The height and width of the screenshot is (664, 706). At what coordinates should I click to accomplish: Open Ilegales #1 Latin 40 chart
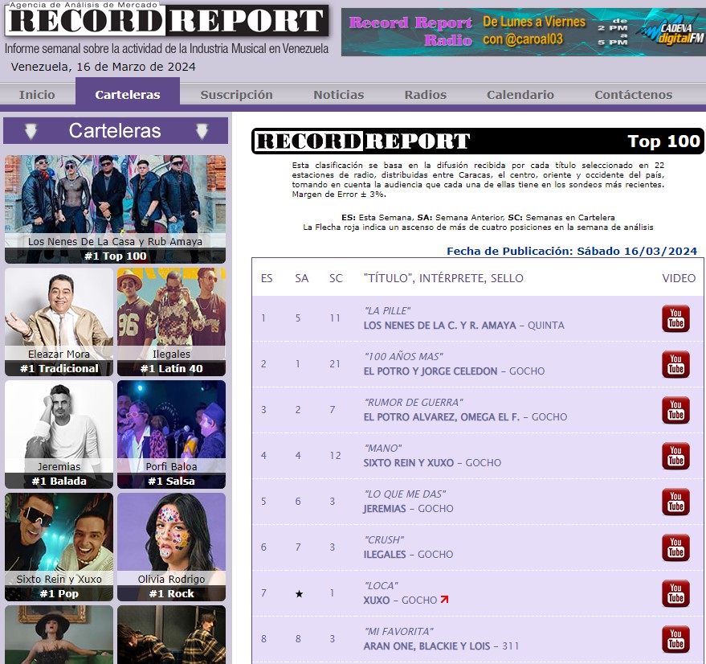coord(172,322)
